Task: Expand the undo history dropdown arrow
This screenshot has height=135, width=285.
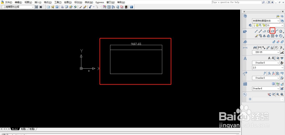Action: click(93, 7)
